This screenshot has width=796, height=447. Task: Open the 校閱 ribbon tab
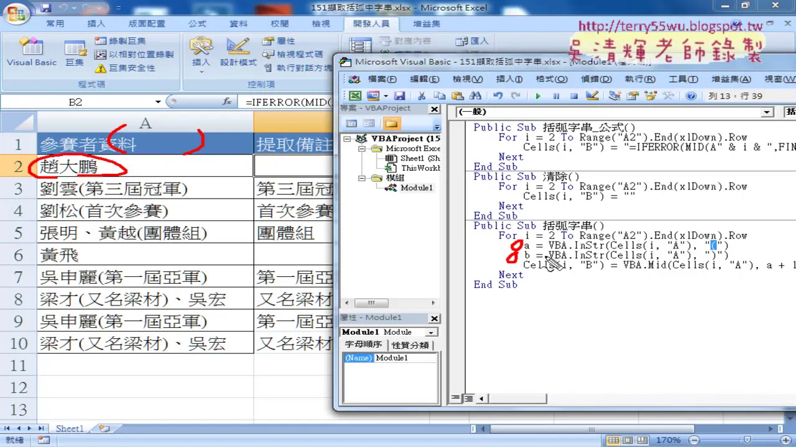point(280,24)
